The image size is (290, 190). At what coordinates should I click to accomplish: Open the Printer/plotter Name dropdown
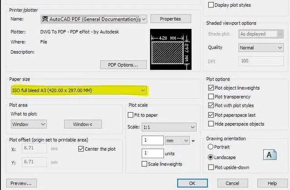(94, 19)
